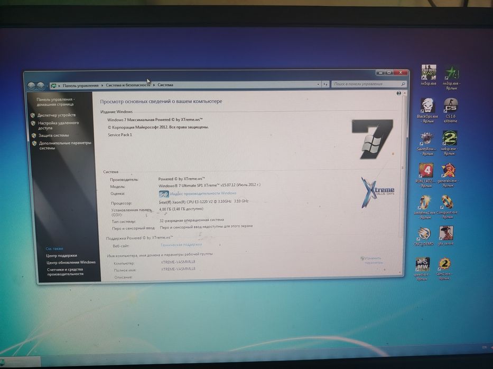Viewport: 493px width, 369px height.
Task: Click the Техническая поддержка link
Action: coord(181,245)
